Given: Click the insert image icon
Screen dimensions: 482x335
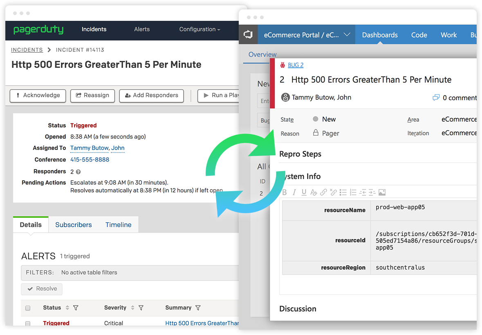Looking at the screenshot, I should 382,192.
